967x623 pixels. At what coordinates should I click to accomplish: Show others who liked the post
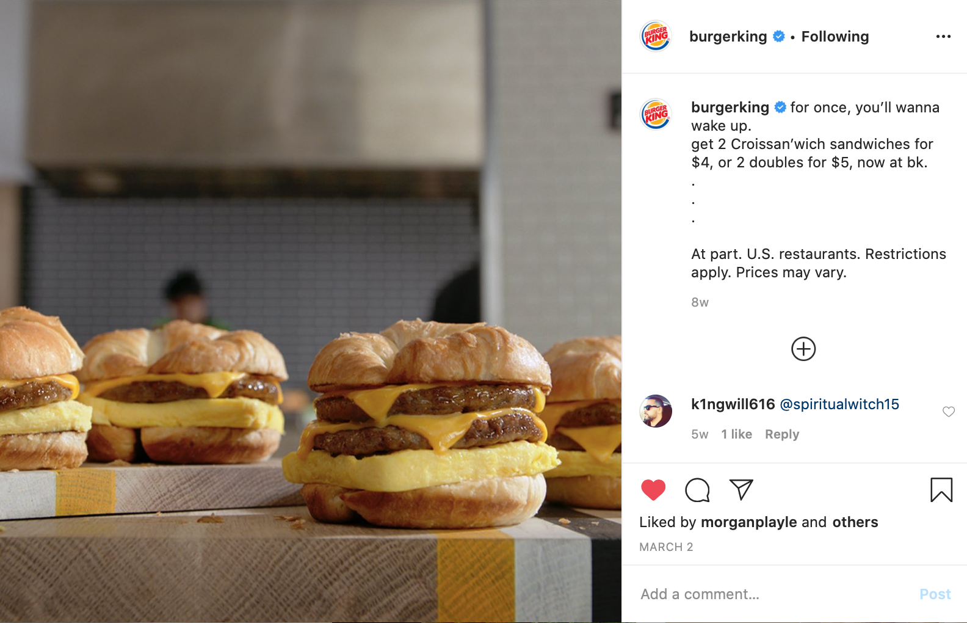click(855, 522)
